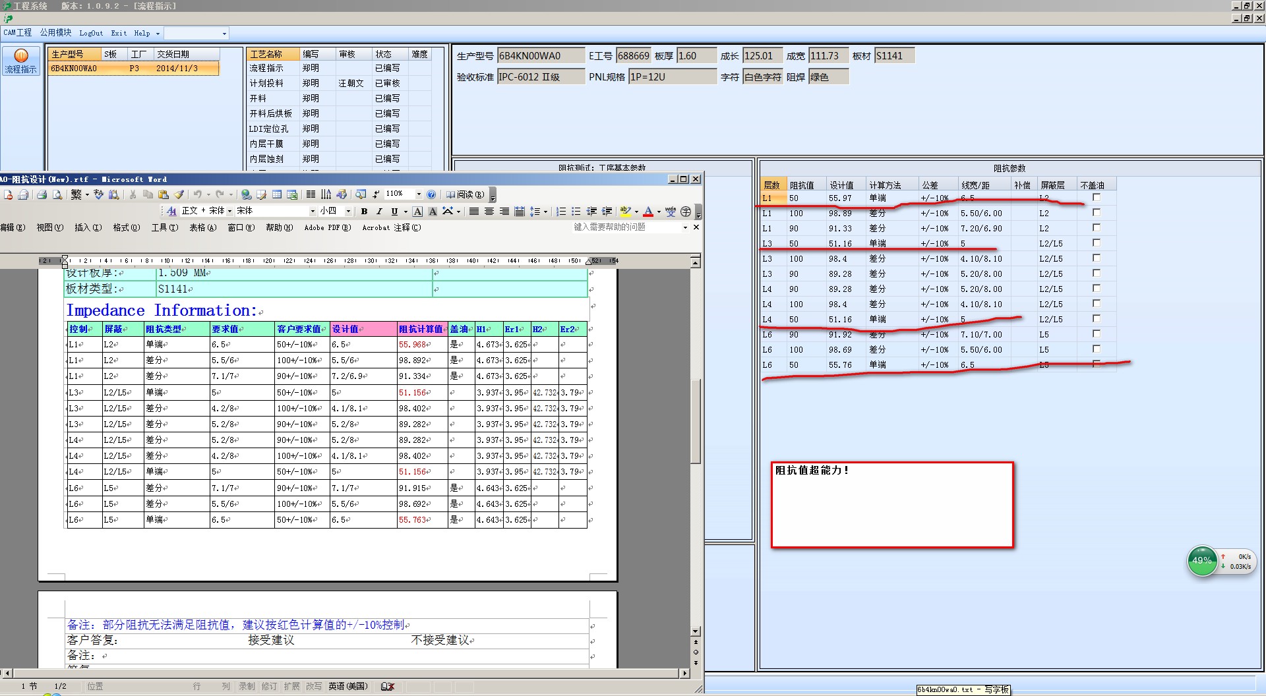1266x696 pixels.
Task: Click the 流程指示 sidebar button
Action: [x=20, y=61]
